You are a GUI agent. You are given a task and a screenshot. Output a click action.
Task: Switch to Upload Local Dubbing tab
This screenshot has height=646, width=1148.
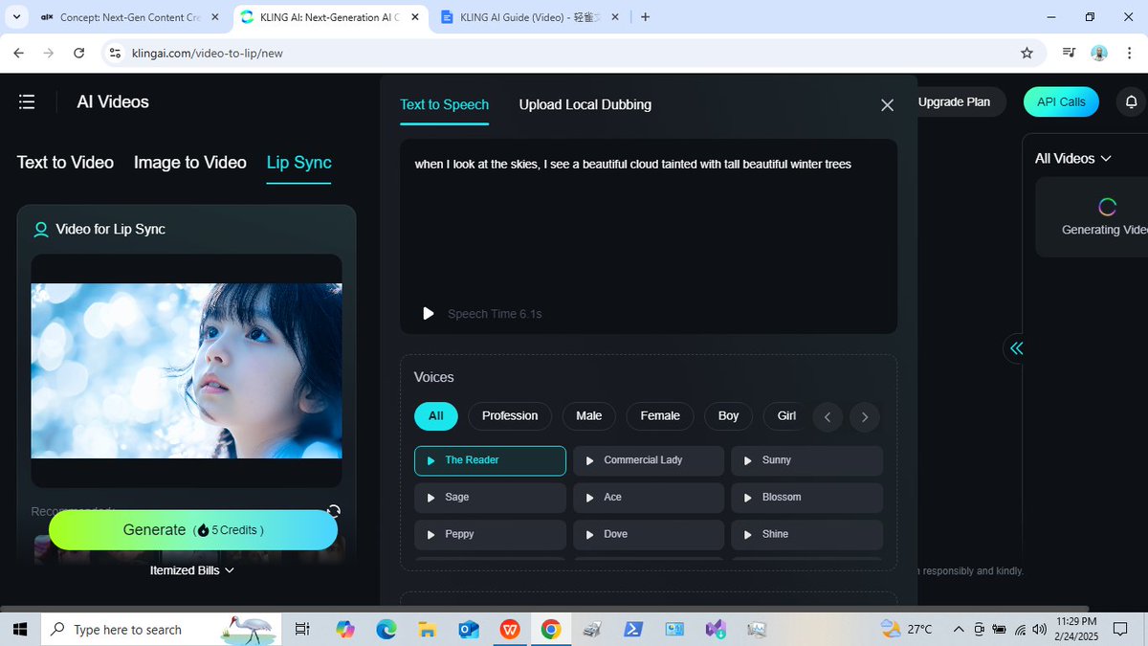585,104
